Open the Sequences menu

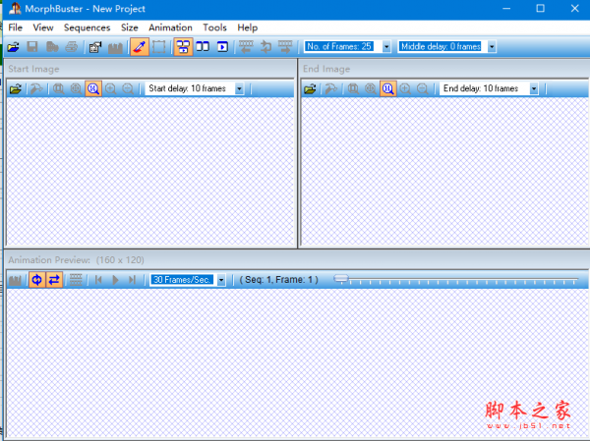point(87,28)
